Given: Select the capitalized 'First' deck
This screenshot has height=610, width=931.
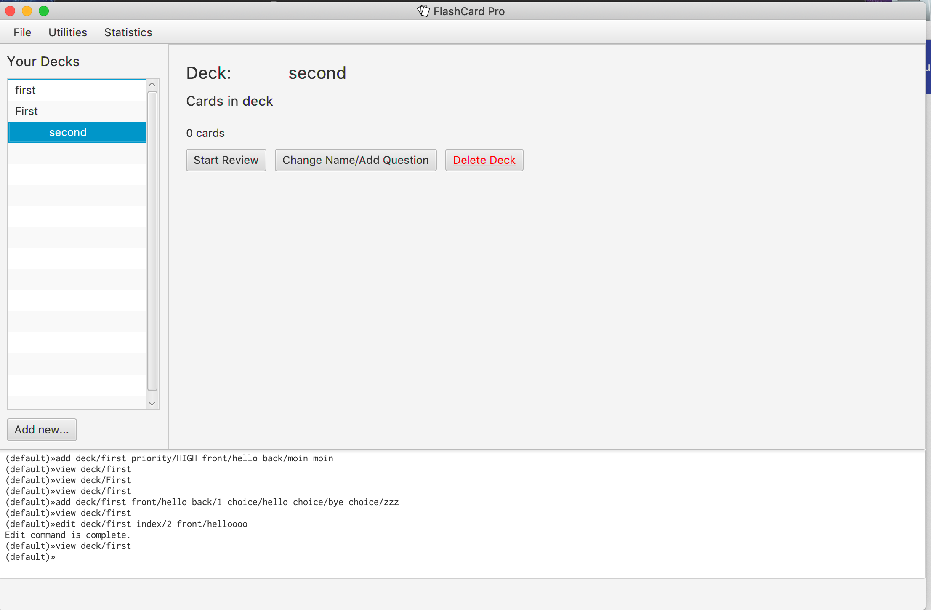Looking at the screenshot, I should (27, 111).
